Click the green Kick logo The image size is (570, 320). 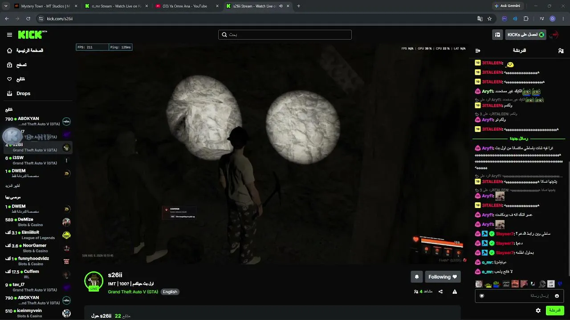32,35
